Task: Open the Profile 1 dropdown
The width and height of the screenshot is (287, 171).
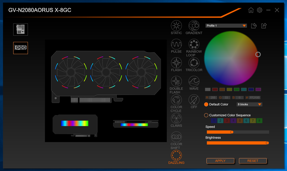Action: point(226,26)
